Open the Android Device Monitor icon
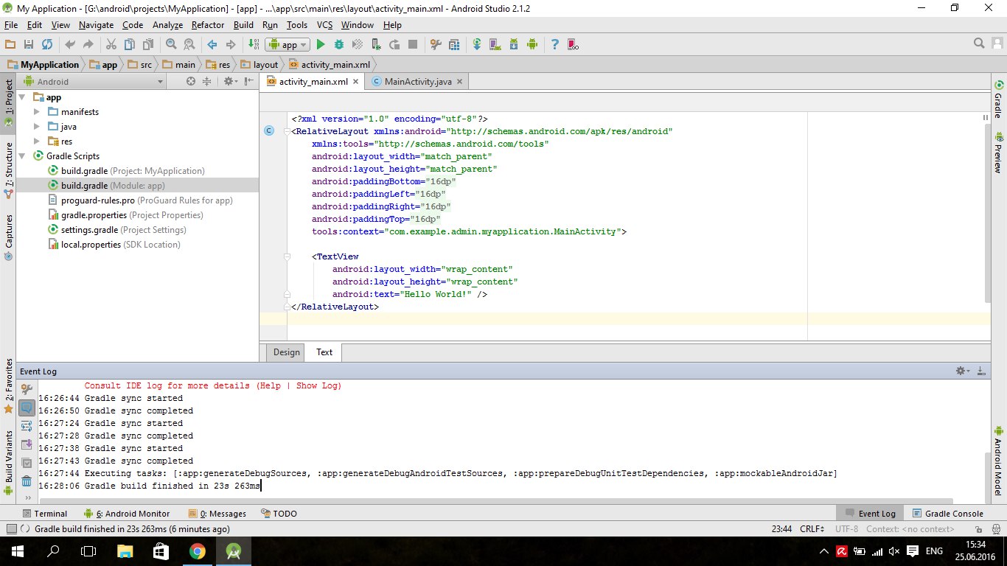This screenshot has width=1007, height=566. point(532,44)
